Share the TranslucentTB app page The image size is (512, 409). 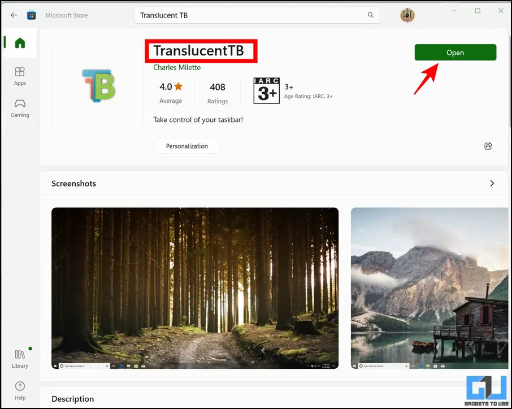pos(488,146)
